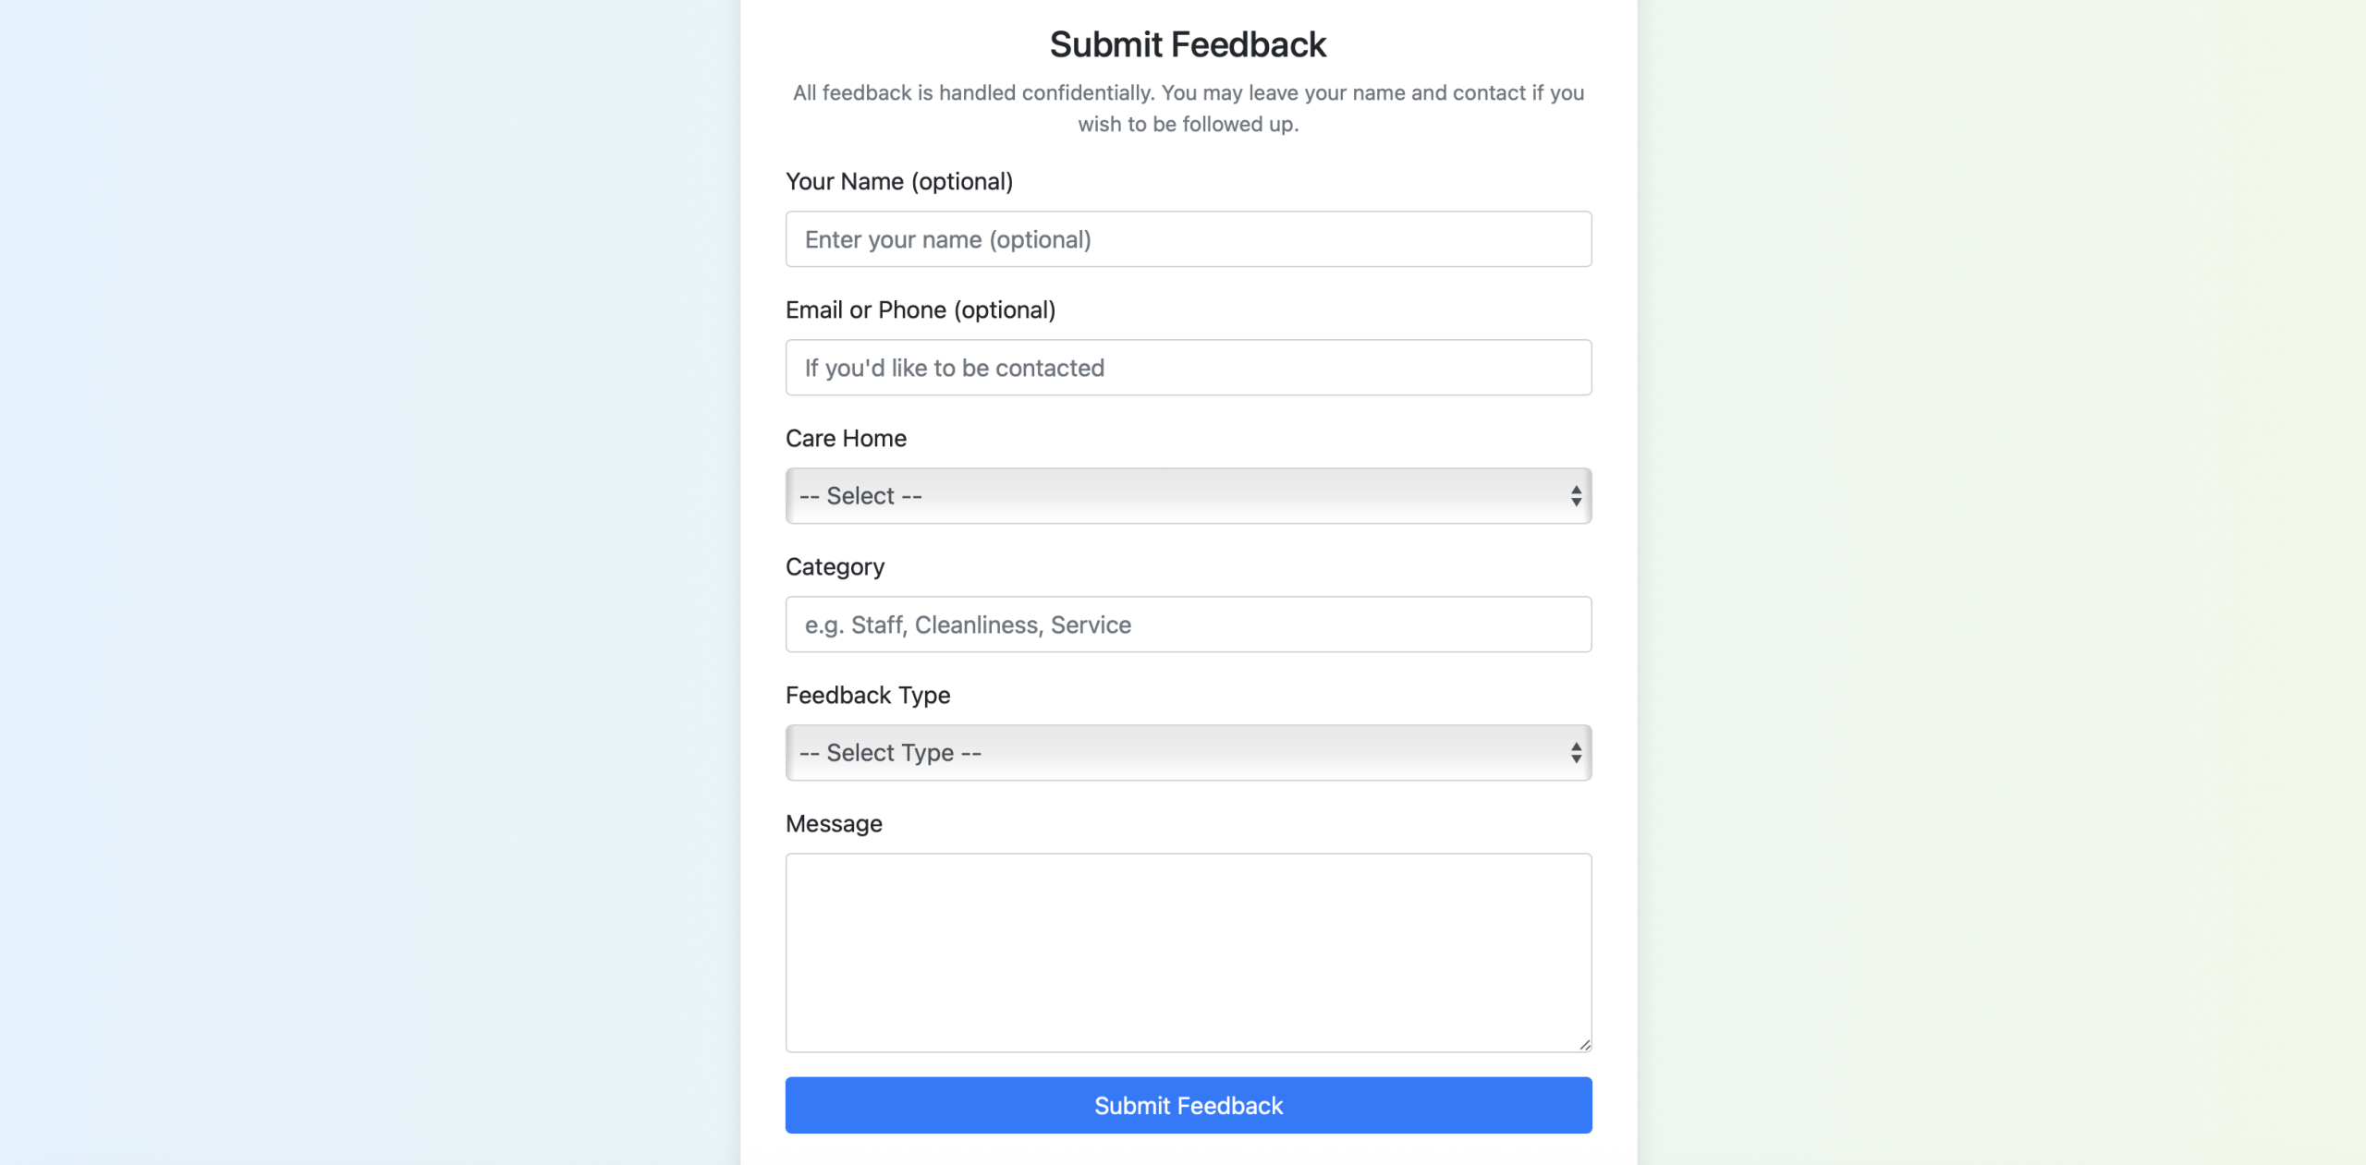
Task: Click the Care Home dropdown arrow icon
Action: 1576,496
